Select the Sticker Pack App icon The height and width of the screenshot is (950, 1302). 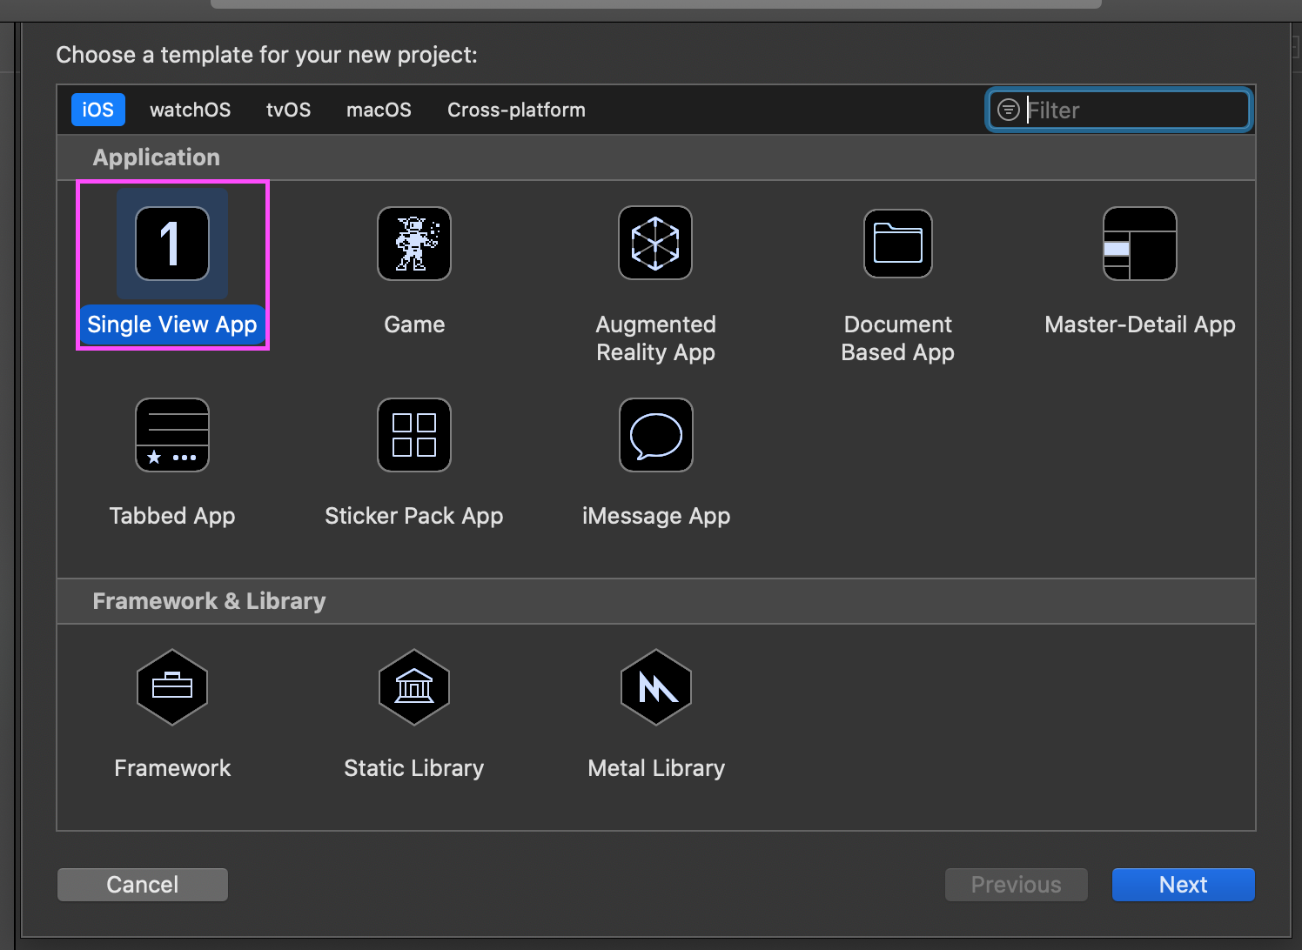(414, 435)
